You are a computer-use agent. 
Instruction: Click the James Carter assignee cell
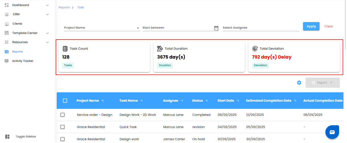(x=174, y=139)
